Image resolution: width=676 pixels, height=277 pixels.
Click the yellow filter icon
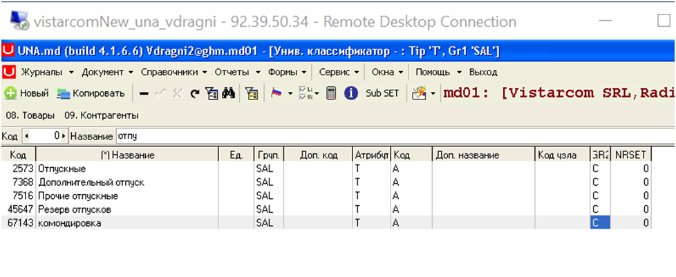click(x=252, y=93)
